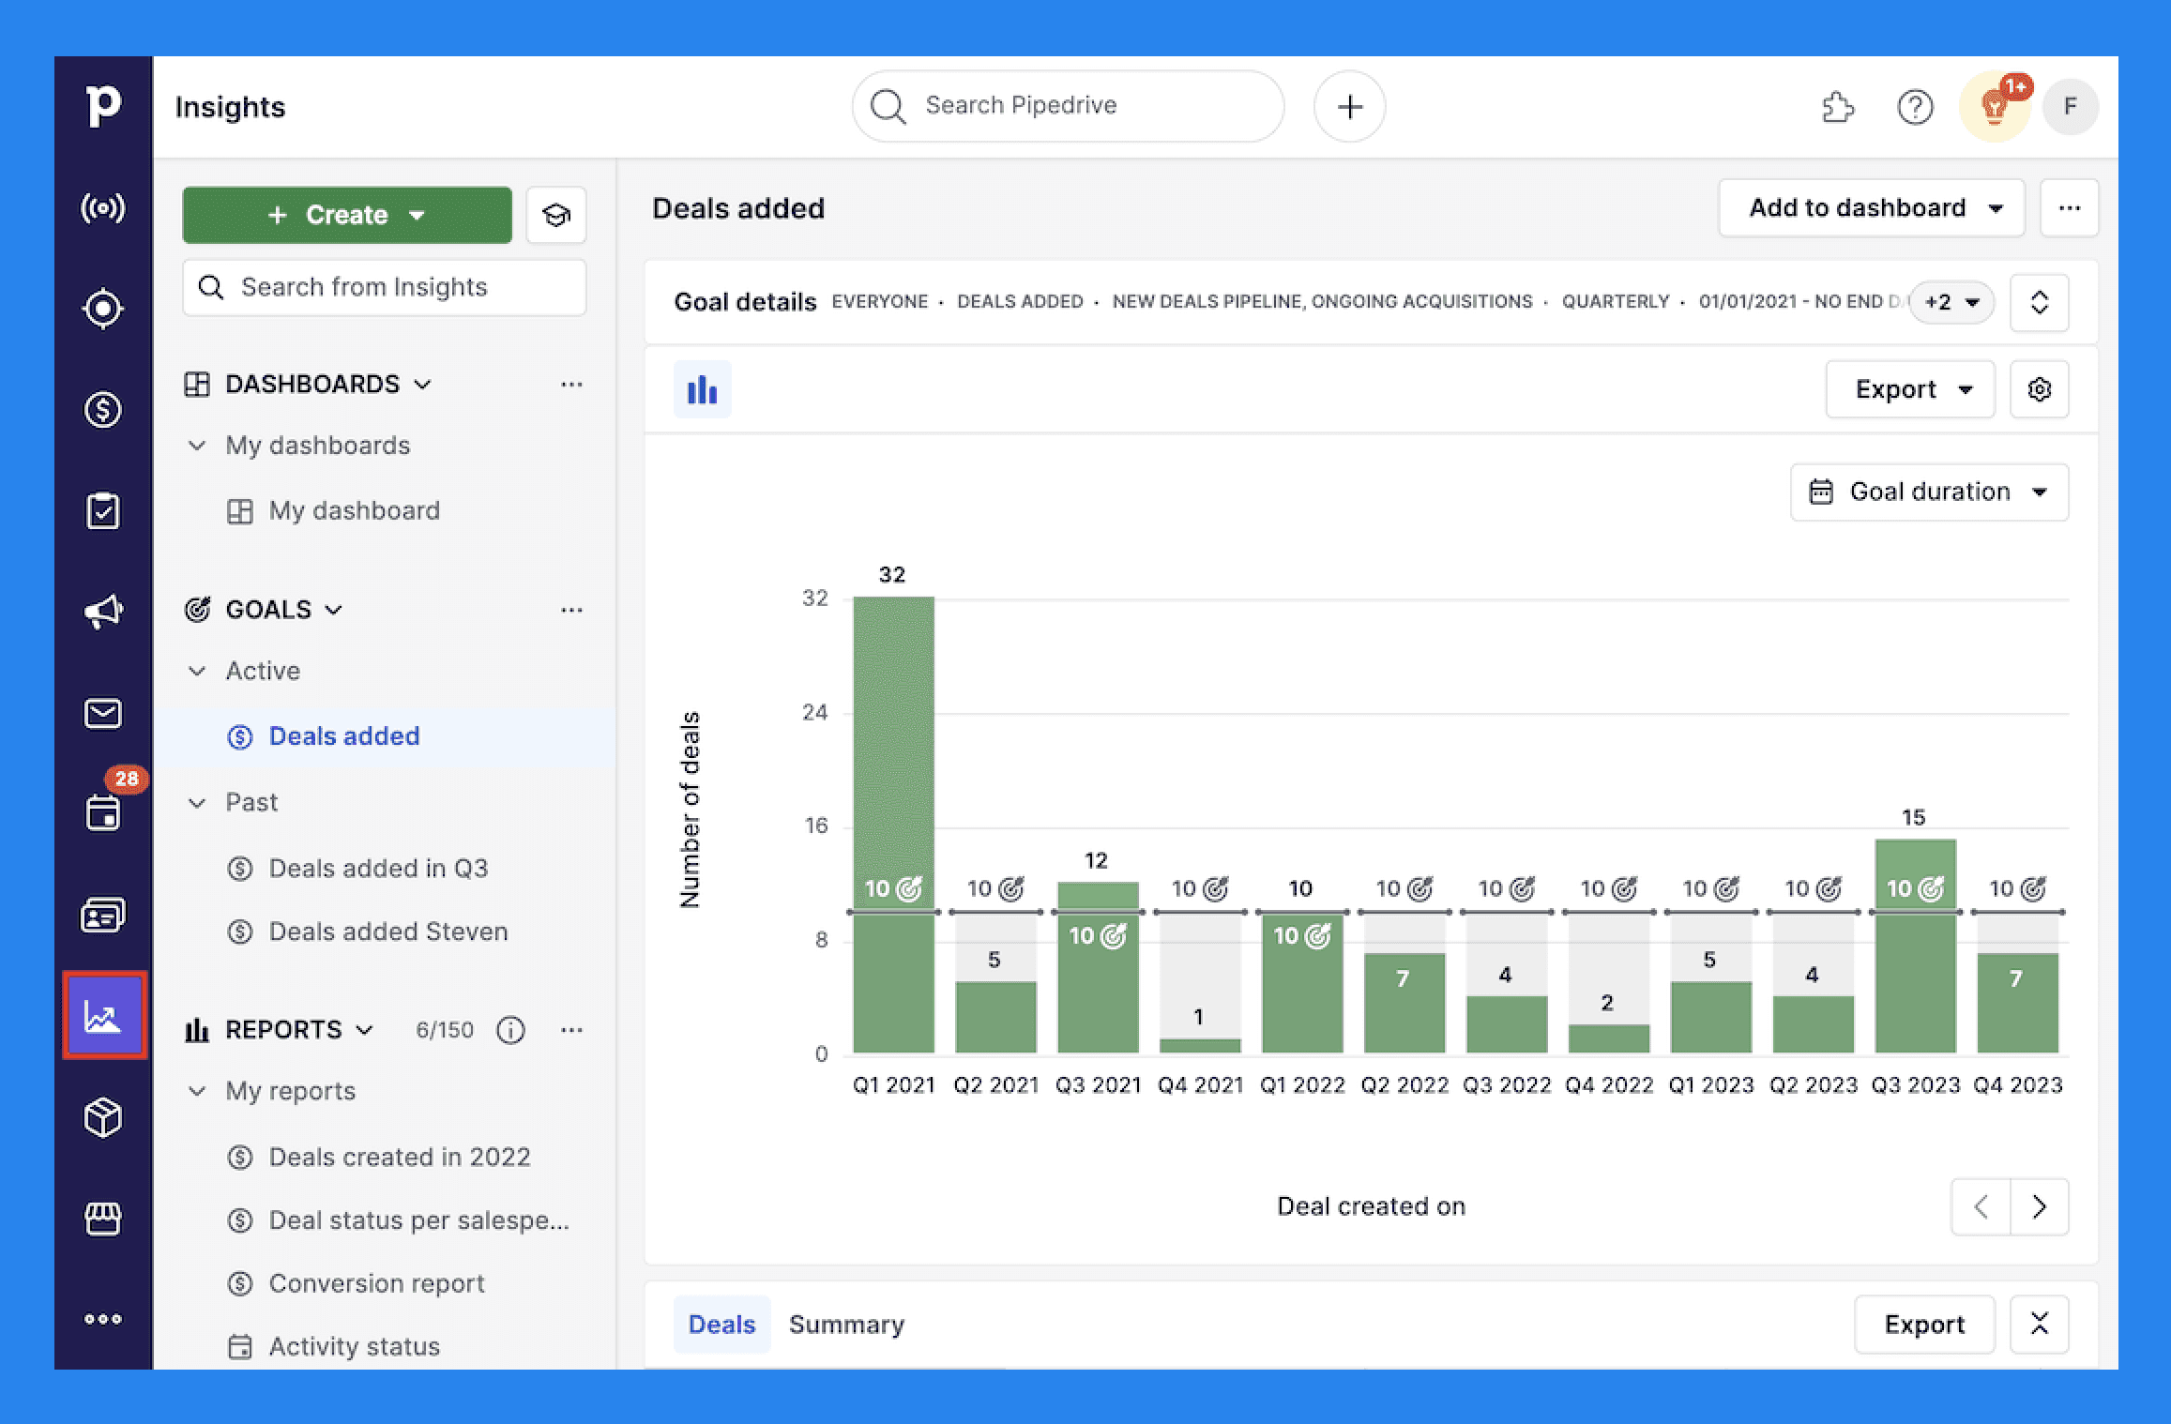Open the radar Leads icon in sidebar

[103, 207]
